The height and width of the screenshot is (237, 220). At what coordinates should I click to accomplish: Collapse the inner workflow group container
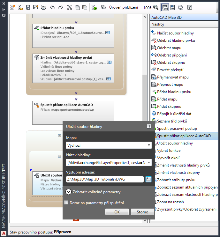point(60,156)
